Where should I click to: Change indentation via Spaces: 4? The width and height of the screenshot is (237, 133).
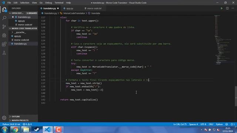[x=193, y=124]
